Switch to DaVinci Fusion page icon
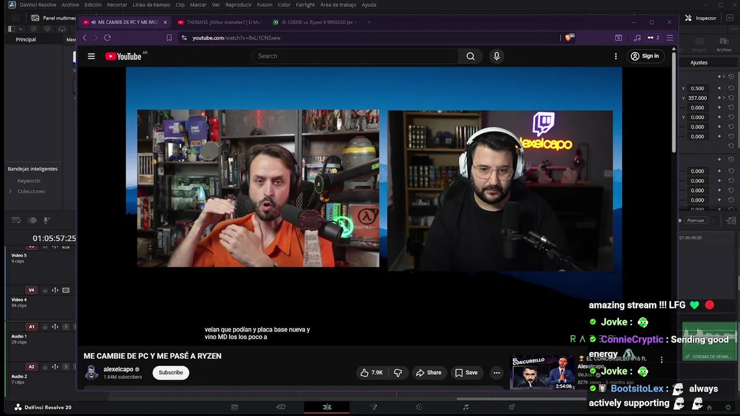This screenshot has height=416, width=740. (x=373, y=407)
